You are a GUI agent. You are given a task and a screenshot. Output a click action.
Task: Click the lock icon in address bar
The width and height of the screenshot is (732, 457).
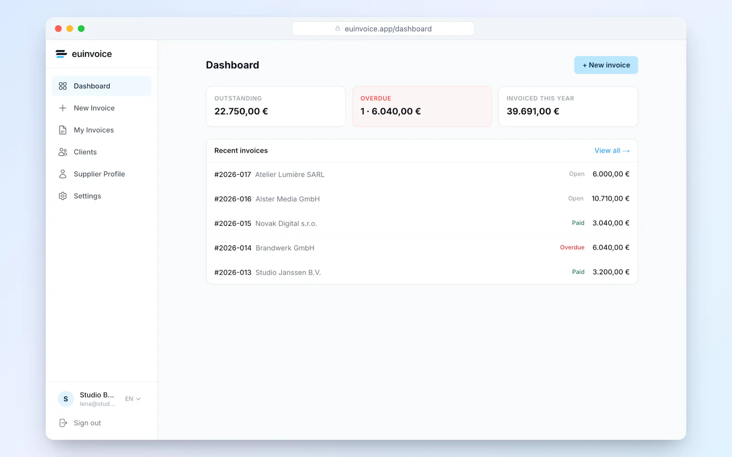coord(338,28)
